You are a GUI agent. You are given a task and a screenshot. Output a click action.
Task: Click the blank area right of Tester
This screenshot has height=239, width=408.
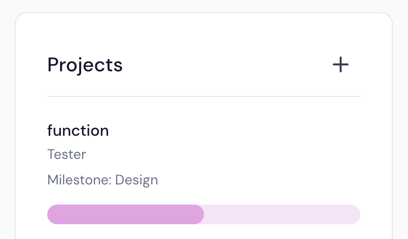coord(221,154)
